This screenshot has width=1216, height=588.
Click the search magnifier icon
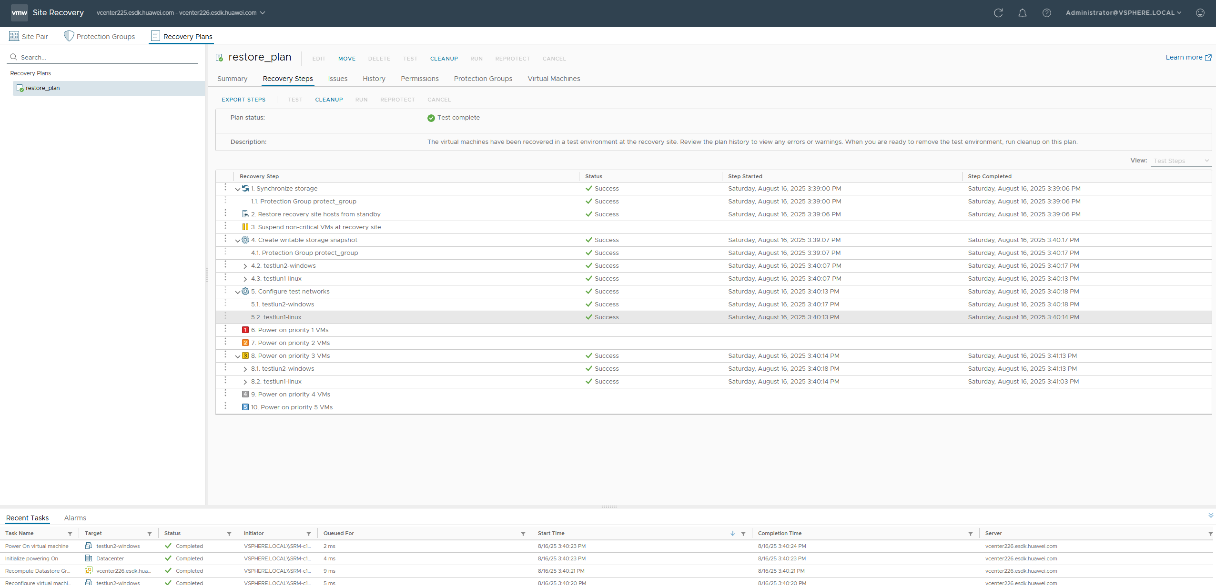pyautogui.click(x=13, y=57)
